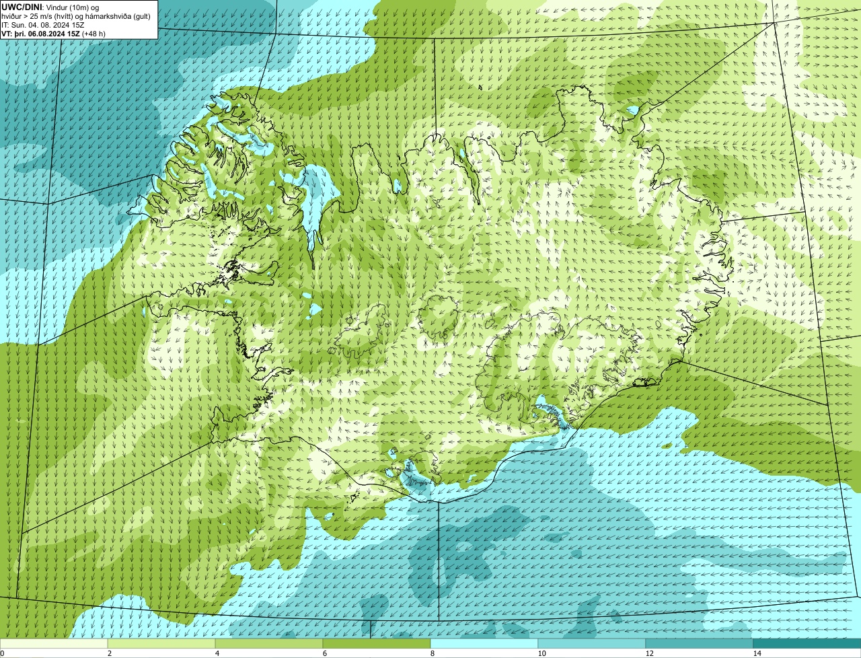Pick the 10–12 m/s turquoise legend swatch
This screenshot has height=658, width=861.
tap(592, 643)
